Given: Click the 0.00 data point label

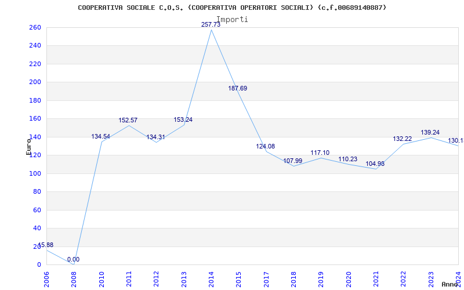Looking at the screenshot, I should 73,259.
